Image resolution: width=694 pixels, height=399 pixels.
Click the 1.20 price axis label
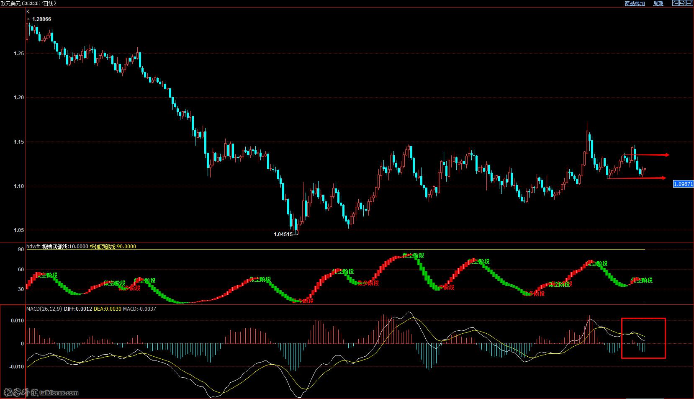(18, 98)
